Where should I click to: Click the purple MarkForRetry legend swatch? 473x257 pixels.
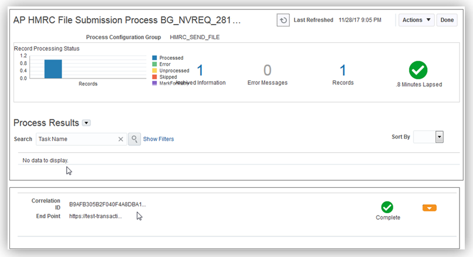[x=154, y=83]
